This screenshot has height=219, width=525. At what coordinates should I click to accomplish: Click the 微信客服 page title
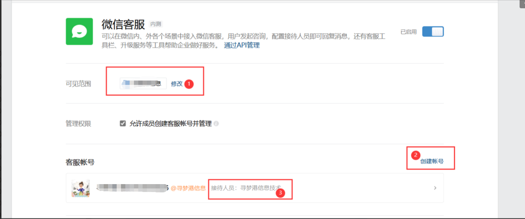click(123, 24)
